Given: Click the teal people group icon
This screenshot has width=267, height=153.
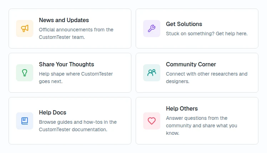Looking at the screenshot, I should (152, 73).
